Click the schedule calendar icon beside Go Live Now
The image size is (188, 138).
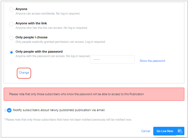point(180,131)
